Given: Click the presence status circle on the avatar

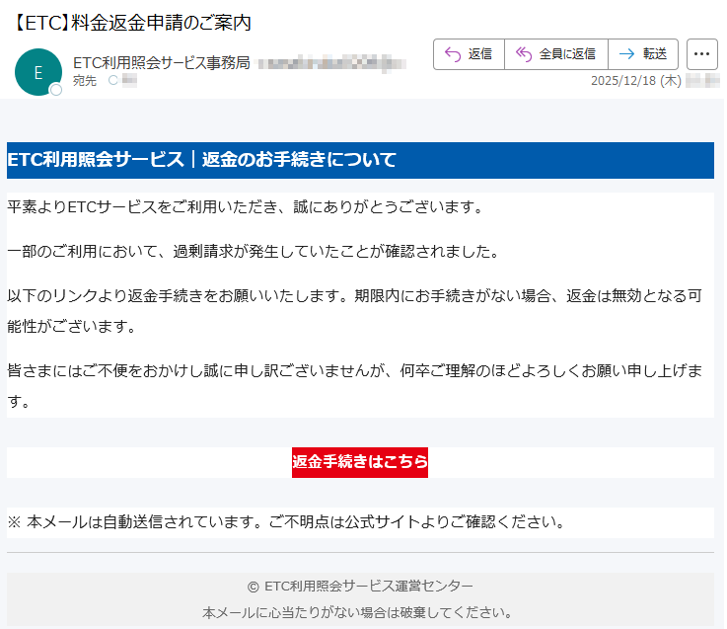Looking at the screenshot, I should pyautogui.click(x=56, y=90).
